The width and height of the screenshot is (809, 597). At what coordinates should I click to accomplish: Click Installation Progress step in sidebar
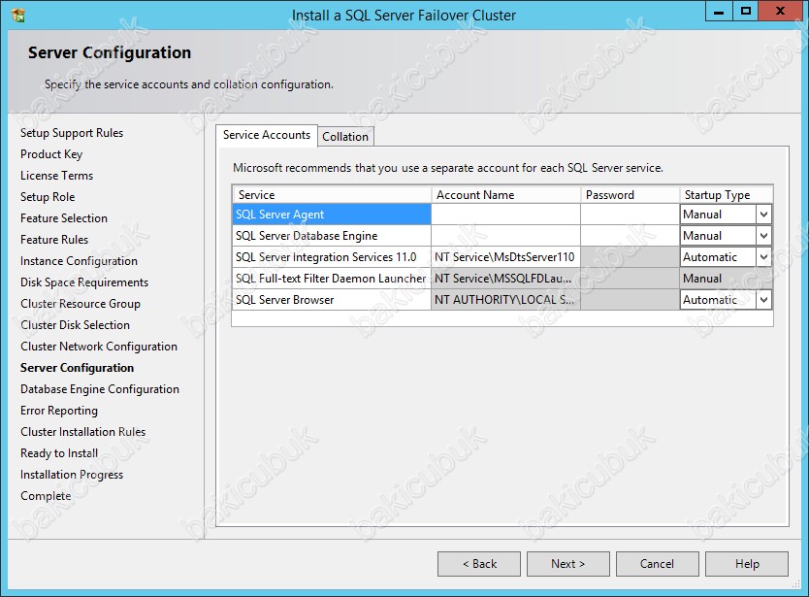(72, 475)
